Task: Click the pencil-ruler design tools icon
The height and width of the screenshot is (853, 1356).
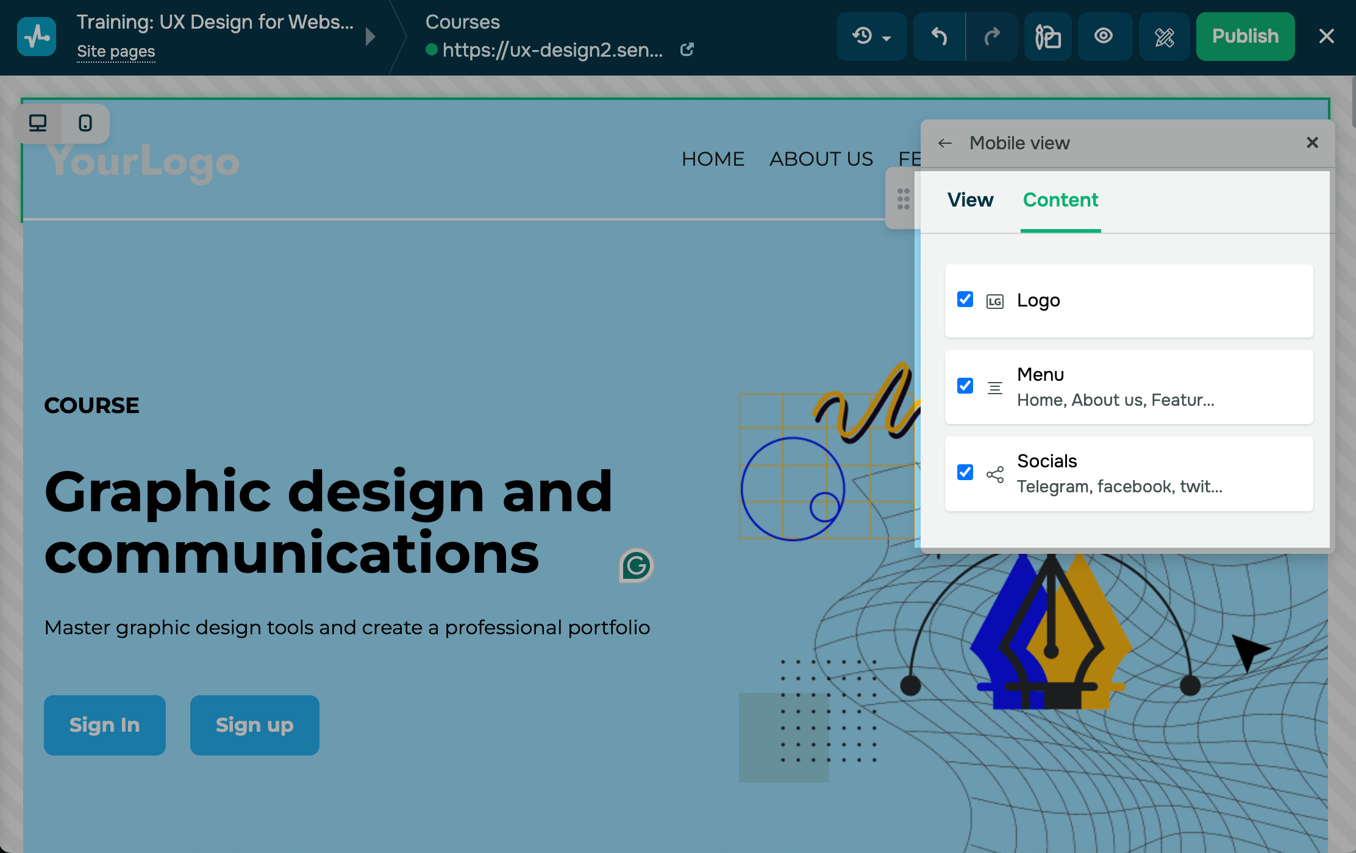Action: pos(1164,37)
